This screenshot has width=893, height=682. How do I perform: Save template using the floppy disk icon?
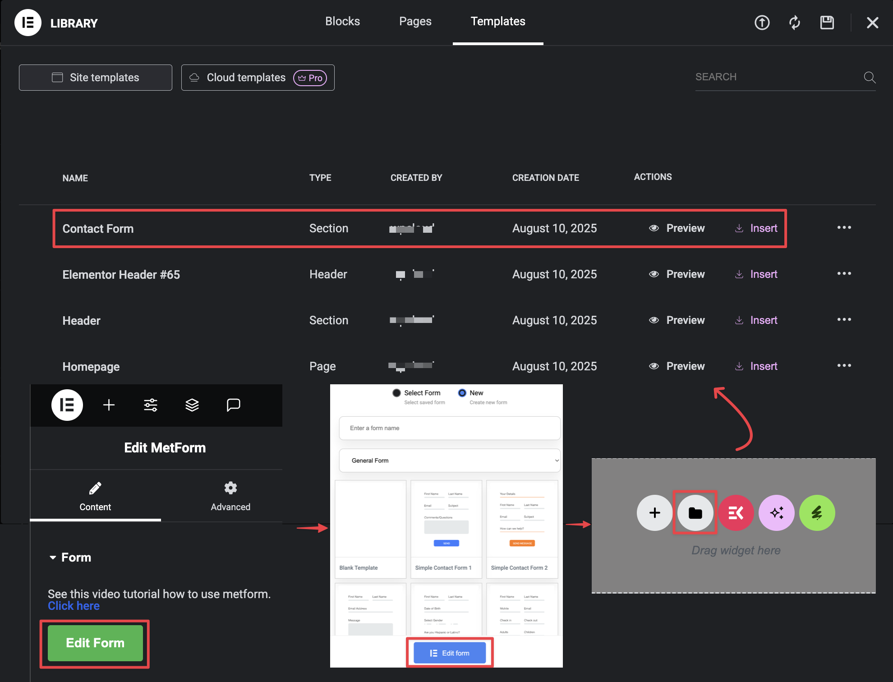[x=827, y=23]
